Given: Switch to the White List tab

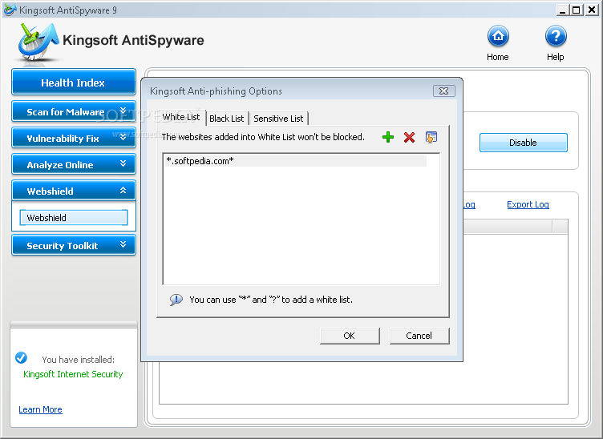Looking at the screenshot, I should coord(181,117).
